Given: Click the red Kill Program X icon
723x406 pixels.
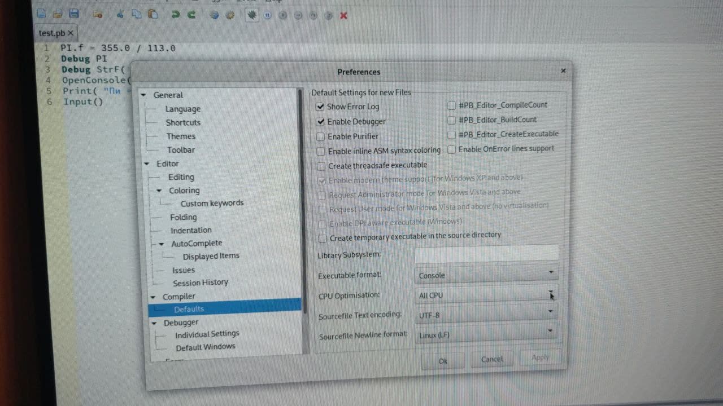Looking at the screenshot, I should tap(343, 16).
